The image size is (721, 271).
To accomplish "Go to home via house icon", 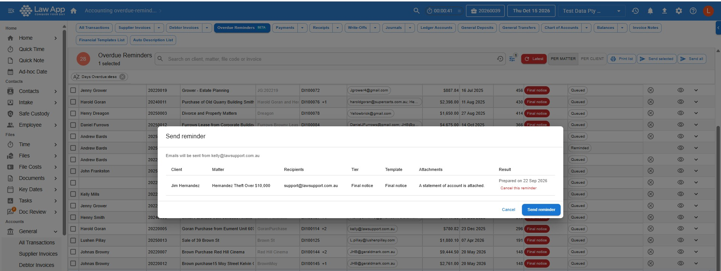I will pos(74,11).
